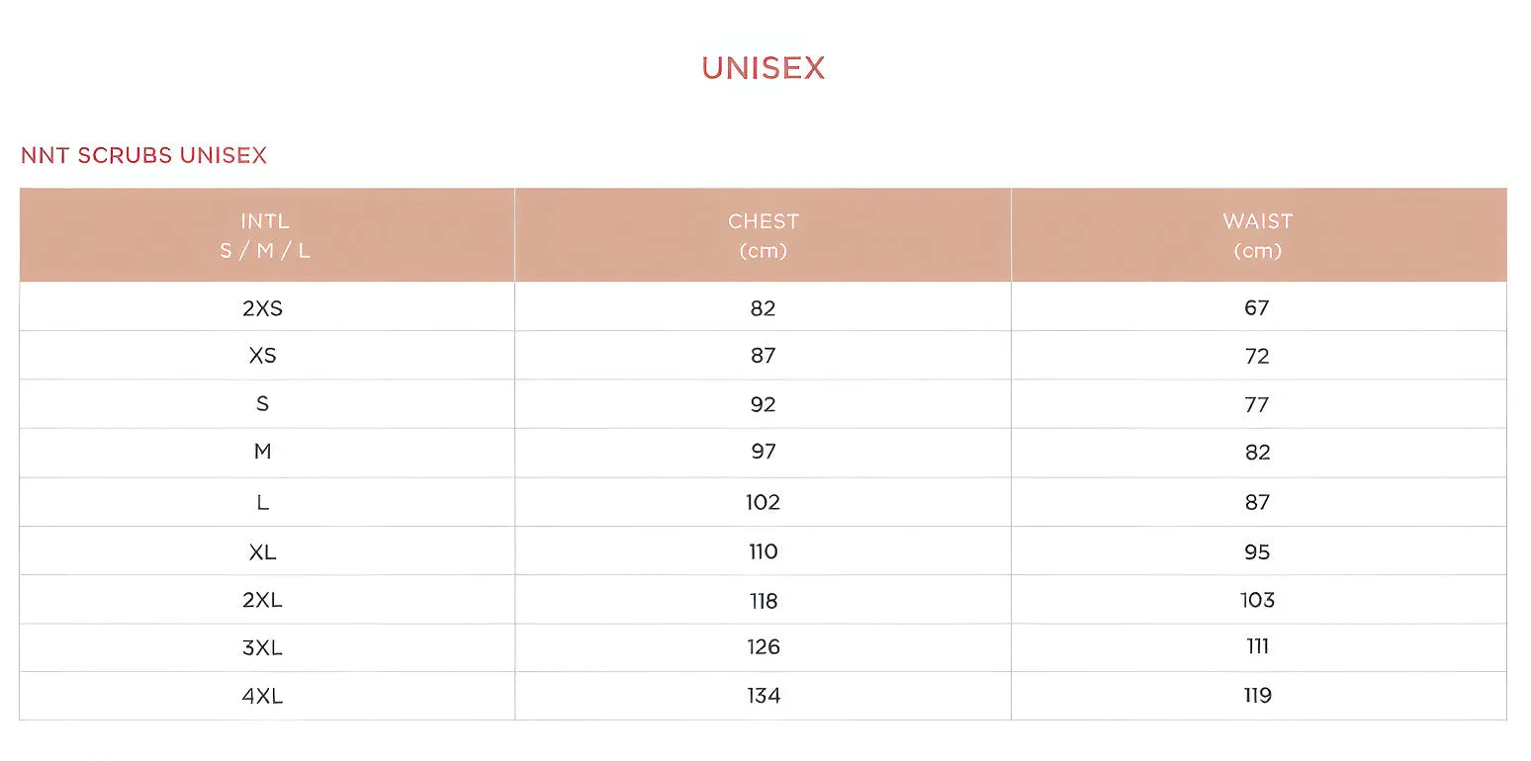
Task: Click the CHEST (cm) column header
Action: pos(763,235)
